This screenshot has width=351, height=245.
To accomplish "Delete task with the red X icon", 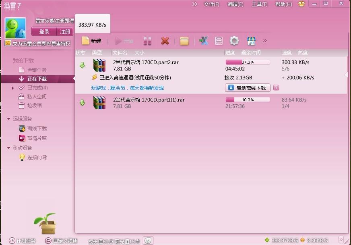I will (x=165, y=41).
